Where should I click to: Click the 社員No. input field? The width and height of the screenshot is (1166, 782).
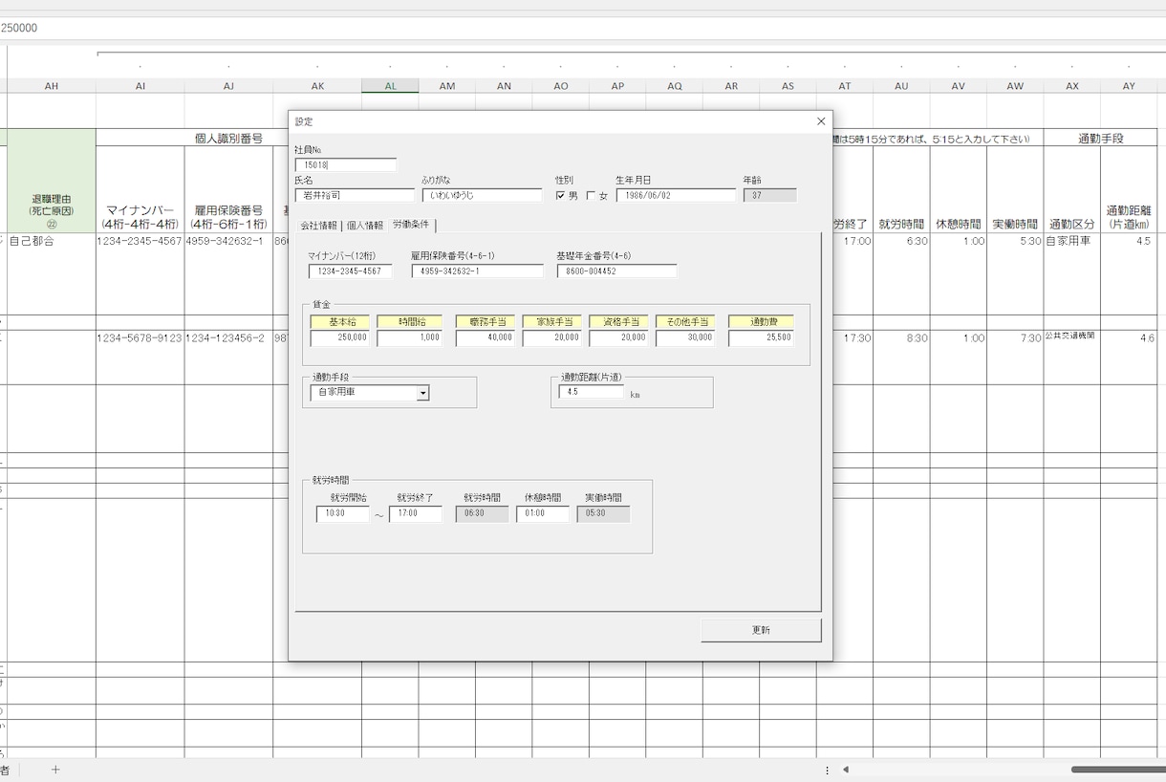(346, 165)
